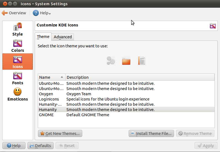Image resolution: width=220 pixels, height=152 pixels.
Task: Select the Oxygen icon theme row
Action: coord(126,94)
